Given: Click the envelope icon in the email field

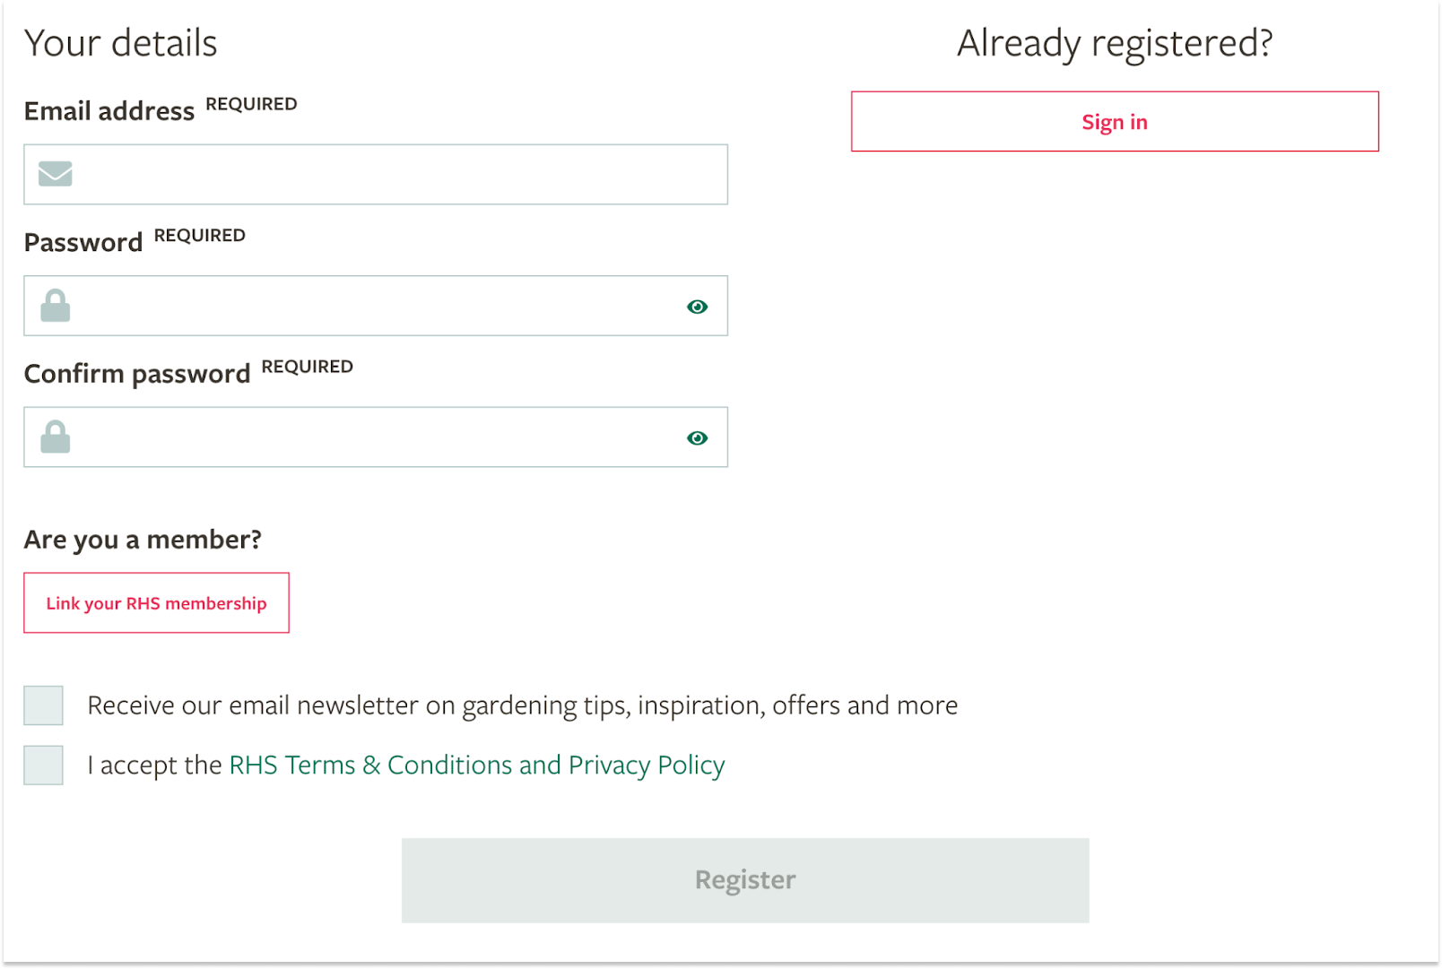Looking at the screenshot, I should 54,174.
